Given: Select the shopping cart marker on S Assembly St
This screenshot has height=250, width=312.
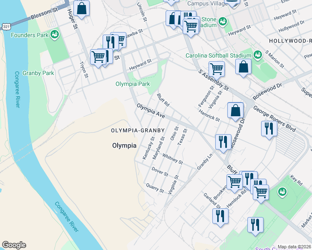Looking at the screenshot, I should tap(216, 70).
